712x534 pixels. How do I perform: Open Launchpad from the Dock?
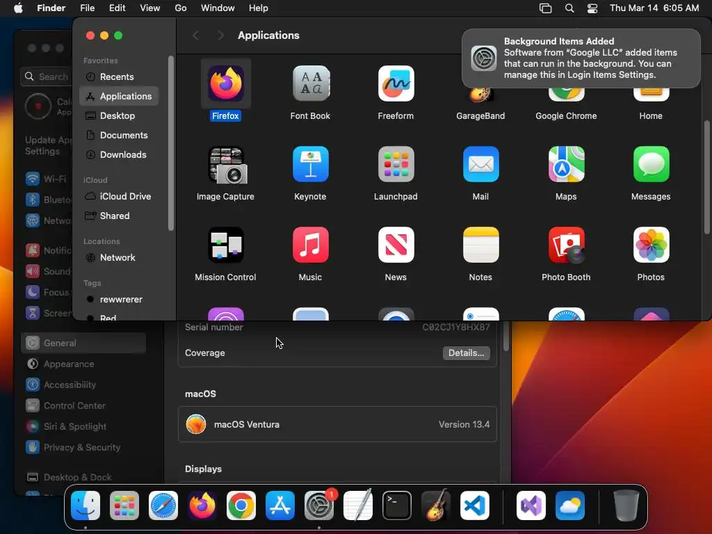coord(124,505)
